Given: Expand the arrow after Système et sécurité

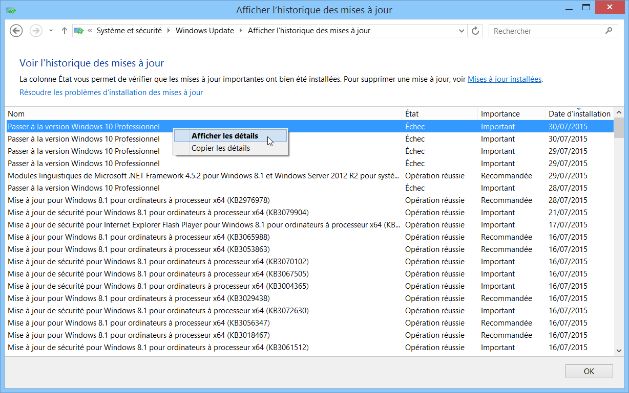Looking at the screenshot, I should (x=169, y=31).
